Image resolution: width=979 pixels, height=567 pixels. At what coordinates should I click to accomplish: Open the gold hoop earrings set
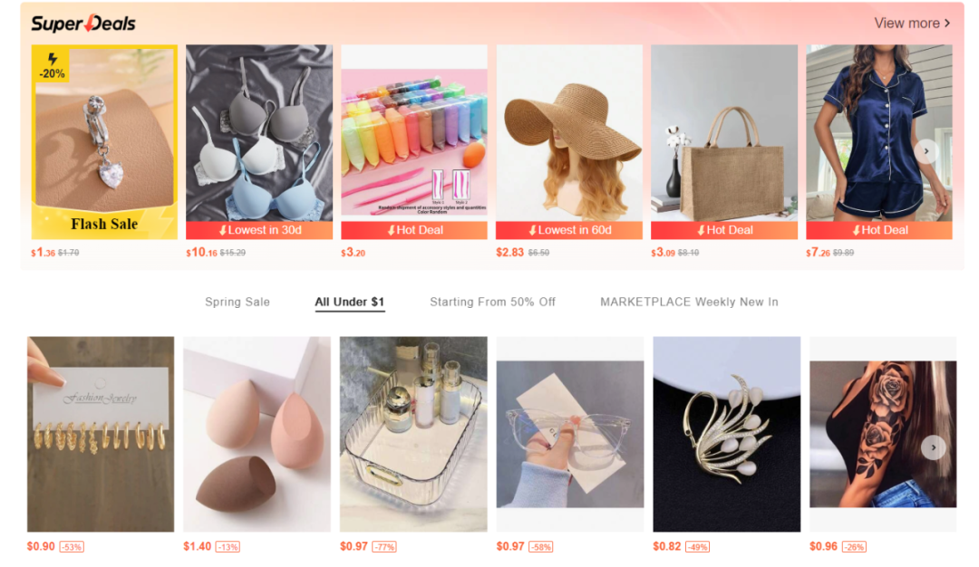101,434
